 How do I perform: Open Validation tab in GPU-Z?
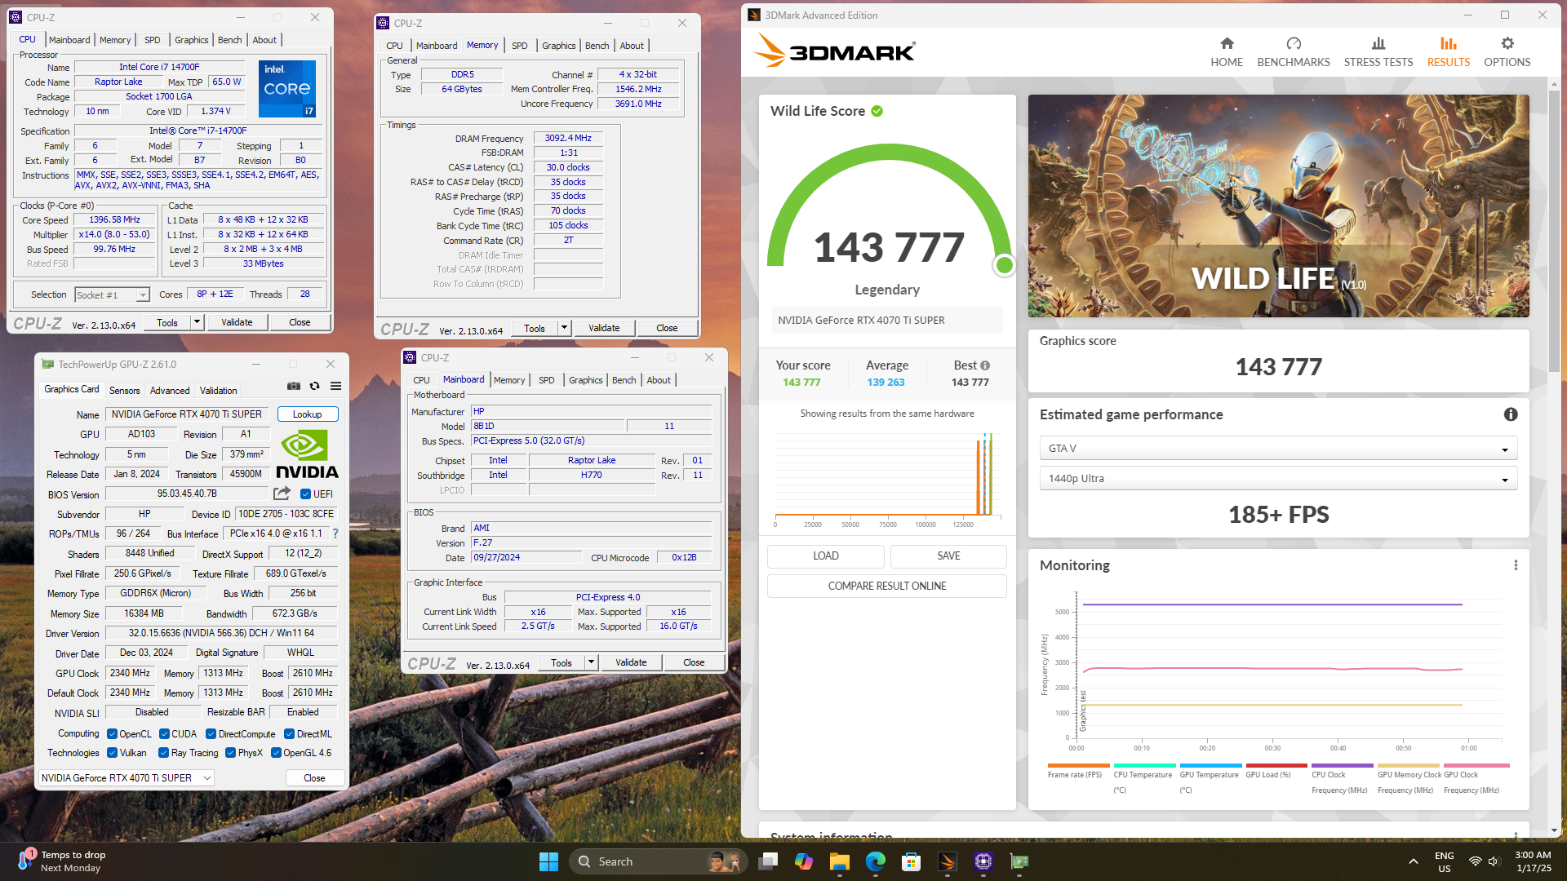click(219, 391)
